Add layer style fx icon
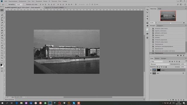The width and height of the screenshot is (187, 105). (171, 100)
